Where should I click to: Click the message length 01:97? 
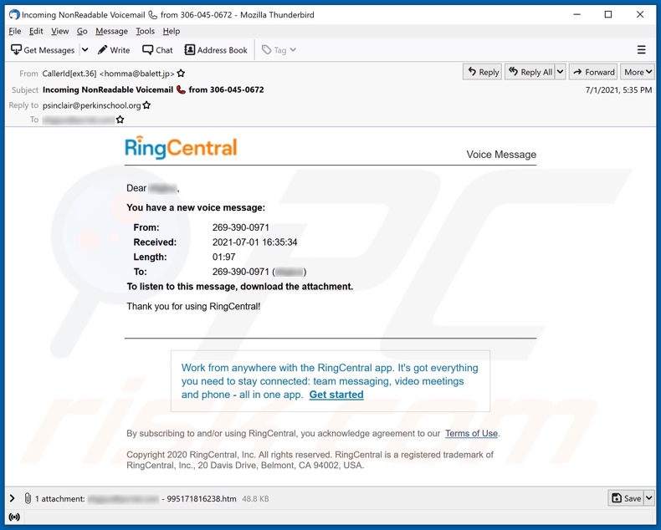(224, 257)
